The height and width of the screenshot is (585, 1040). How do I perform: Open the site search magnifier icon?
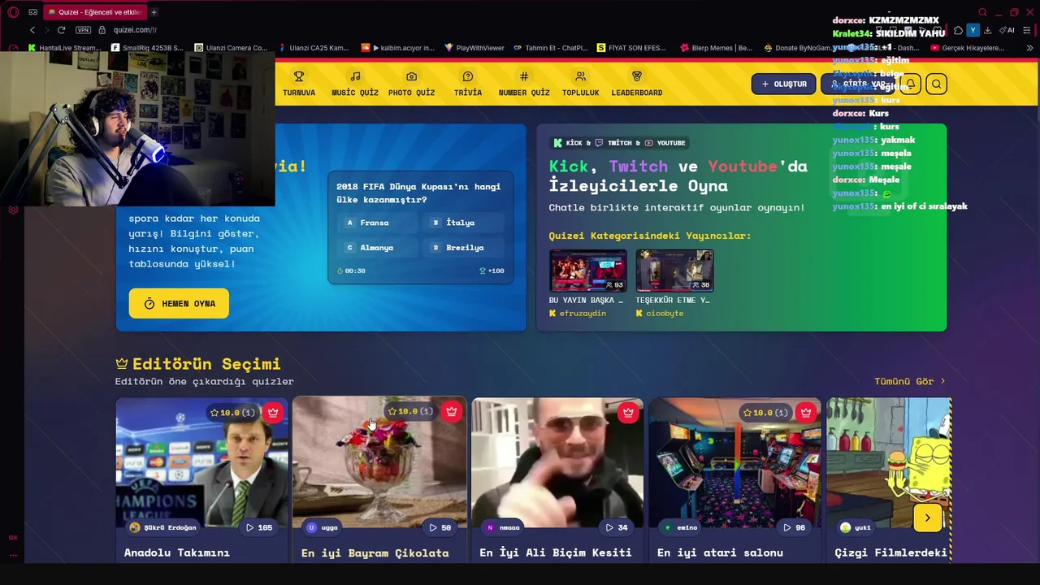[x=936, y=84]
